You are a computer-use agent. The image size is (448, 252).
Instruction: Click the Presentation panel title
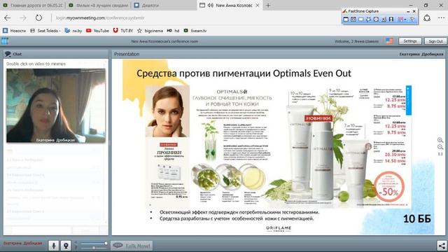point(127,54)
